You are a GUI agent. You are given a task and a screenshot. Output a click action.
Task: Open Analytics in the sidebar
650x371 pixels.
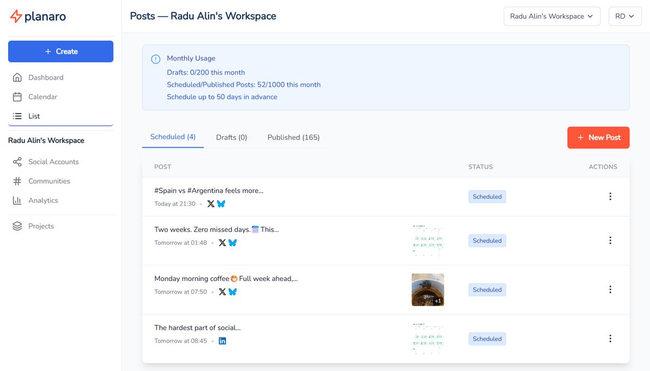coord(61,200)
